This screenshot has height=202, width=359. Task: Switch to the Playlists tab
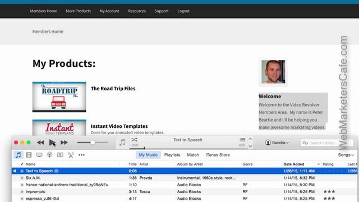pyautogui.click(x=172, y=155)
